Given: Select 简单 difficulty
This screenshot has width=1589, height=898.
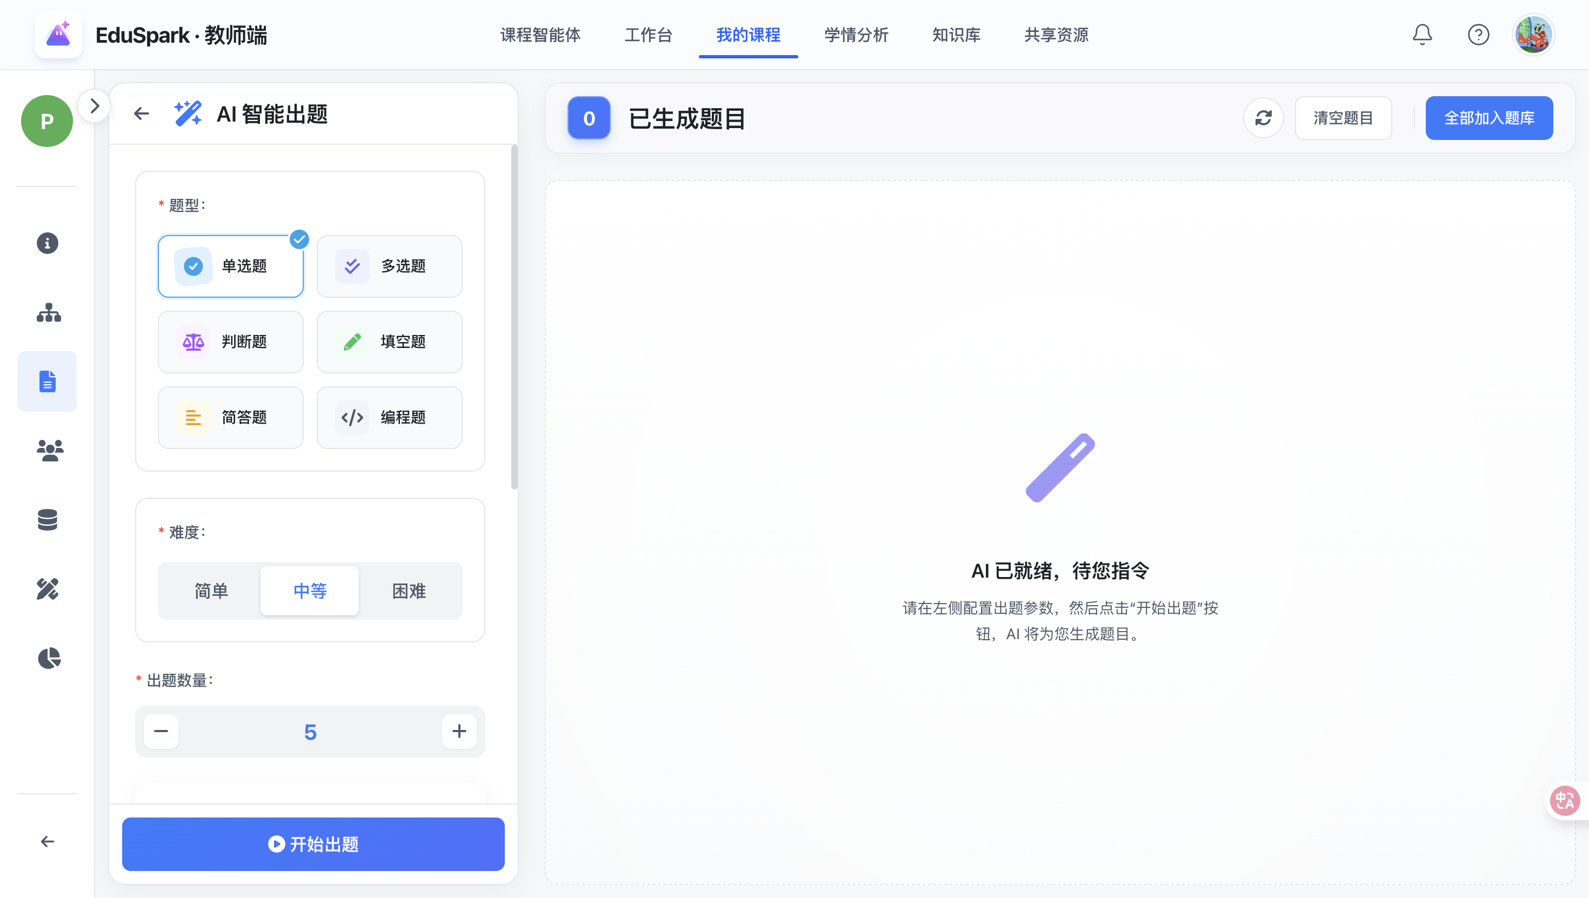Looking at the screenshot, I should (x=211, y=591).
